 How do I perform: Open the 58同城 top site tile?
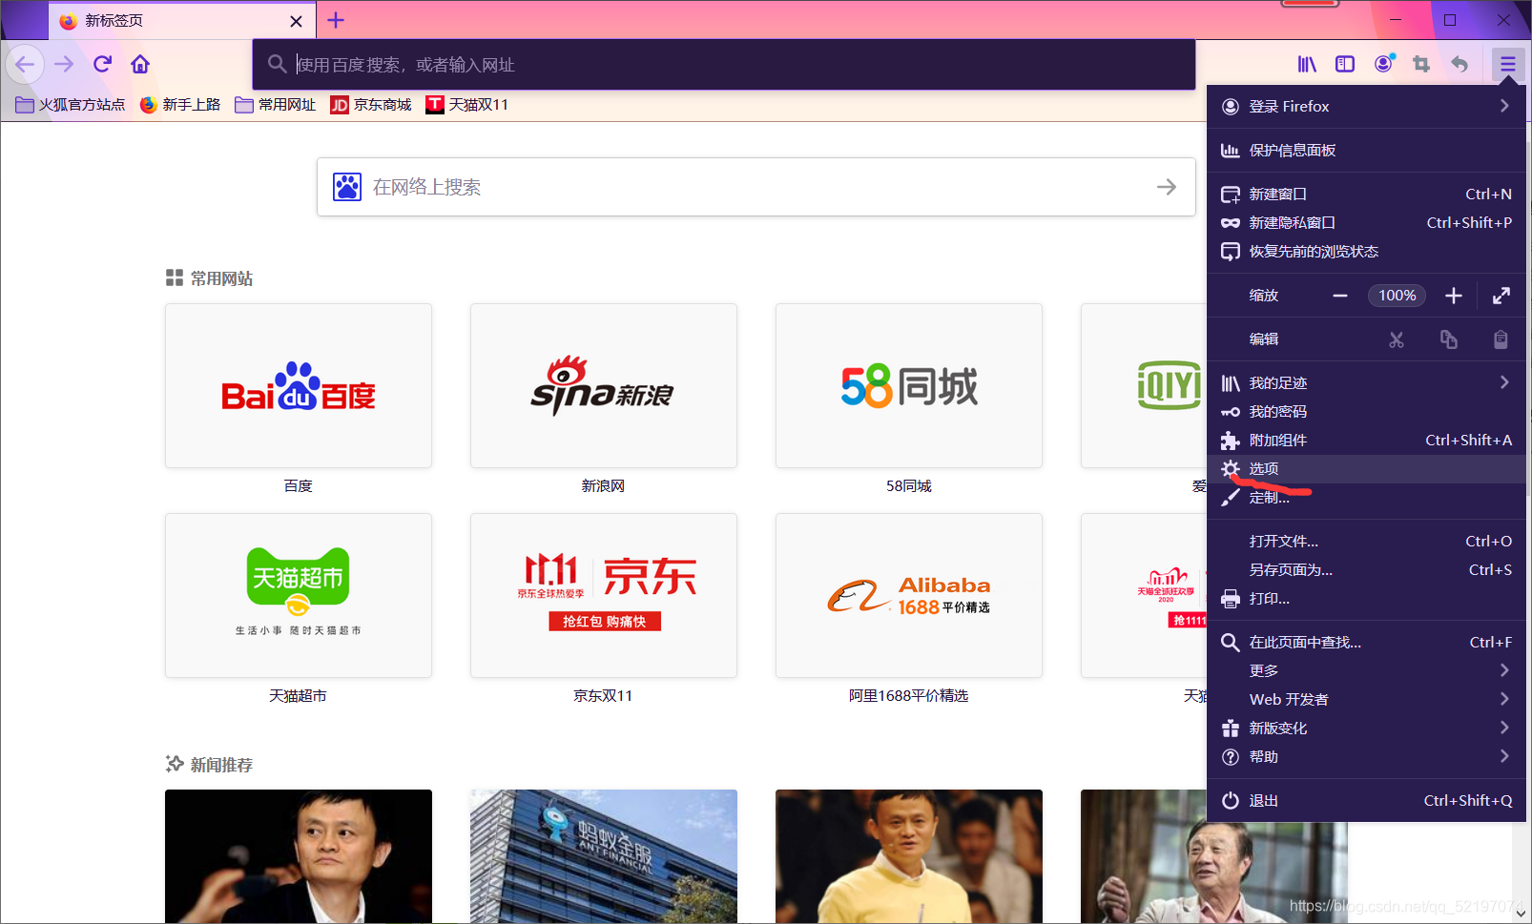[909, 386]
